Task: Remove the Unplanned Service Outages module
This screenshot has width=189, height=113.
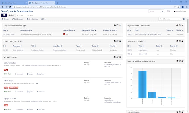Action: click(120, 25)
